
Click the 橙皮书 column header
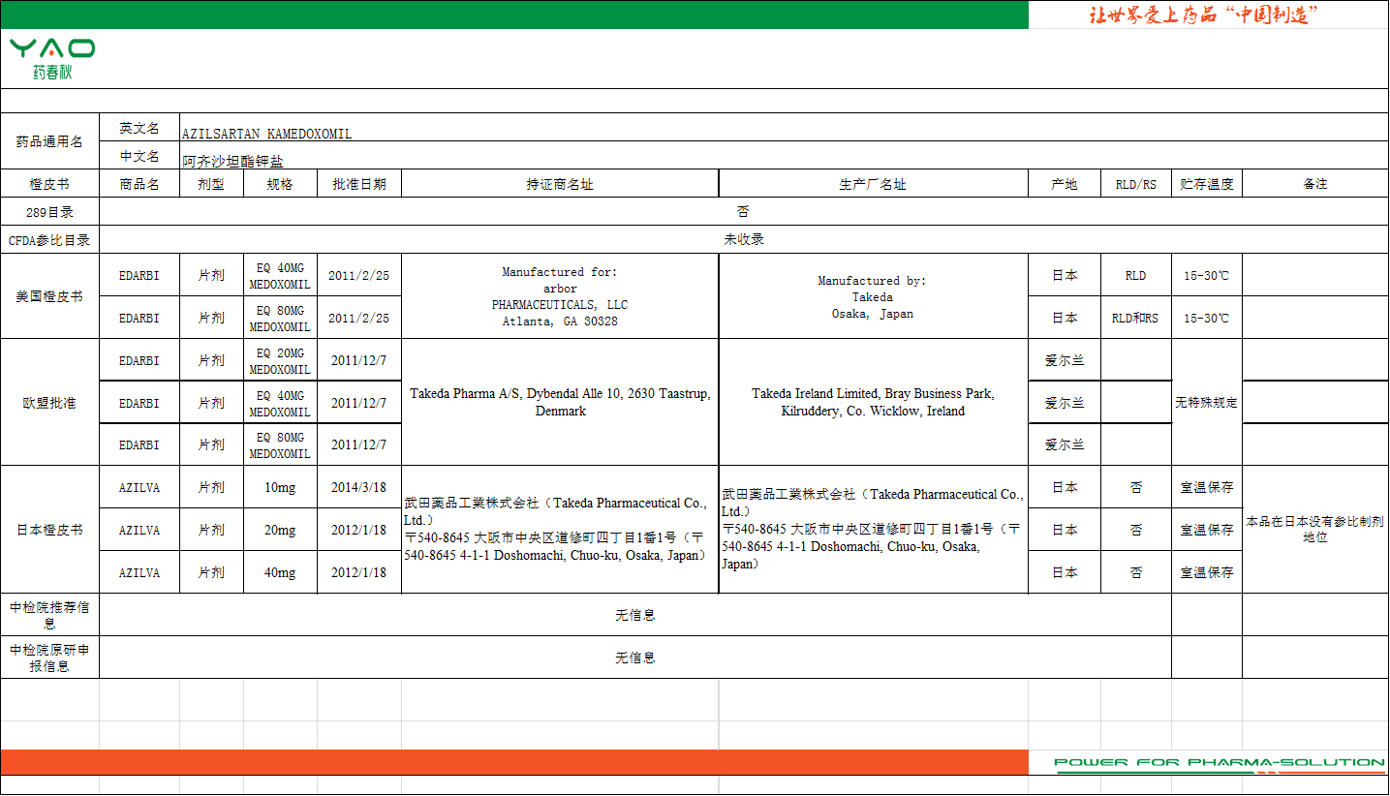[49, 184]
